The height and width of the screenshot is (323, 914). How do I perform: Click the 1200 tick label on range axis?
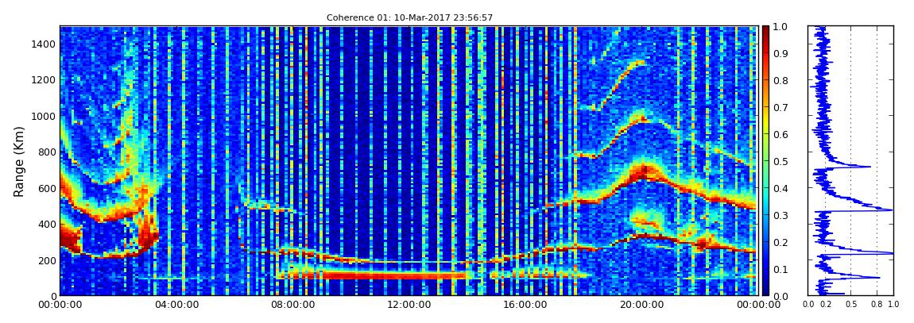click(x=42, y=80)
